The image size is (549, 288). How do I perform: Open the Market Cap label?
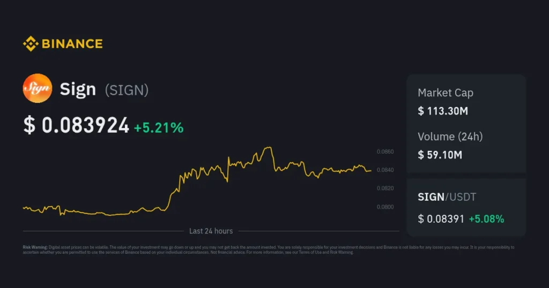(445, 93)
